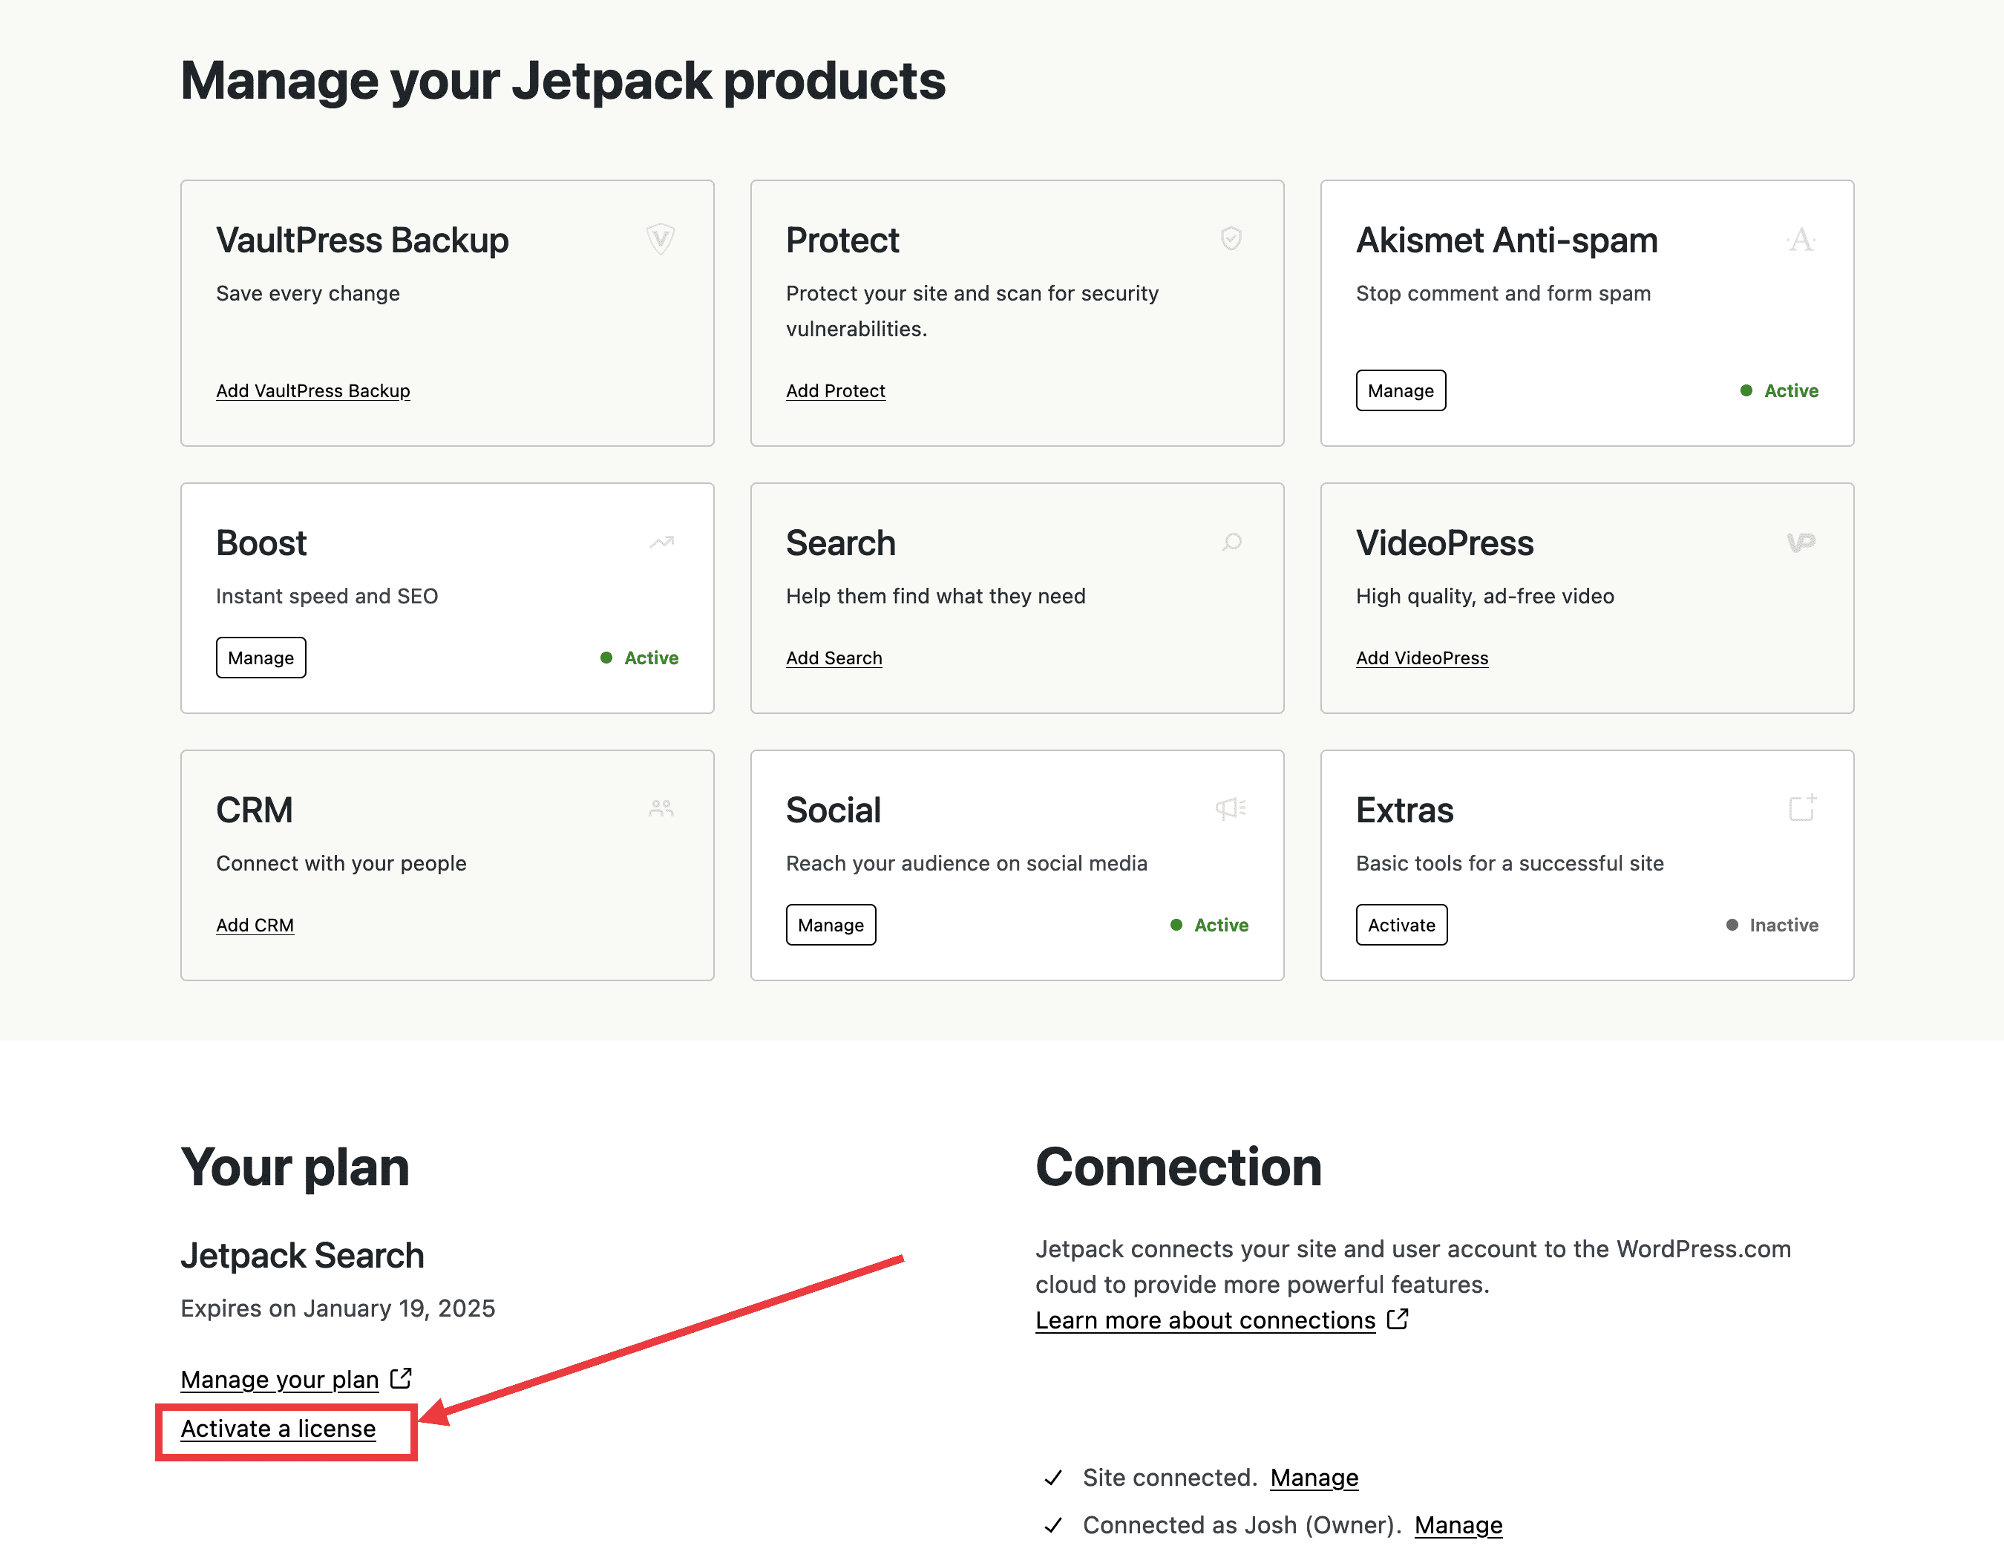
Task: Click 'Connect with your people' description
Action: click(x=341, y=863)
